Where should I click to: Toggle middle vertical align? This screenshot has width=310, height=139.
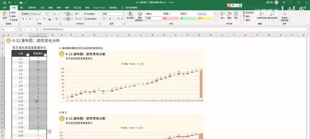(x=68, y=14)
